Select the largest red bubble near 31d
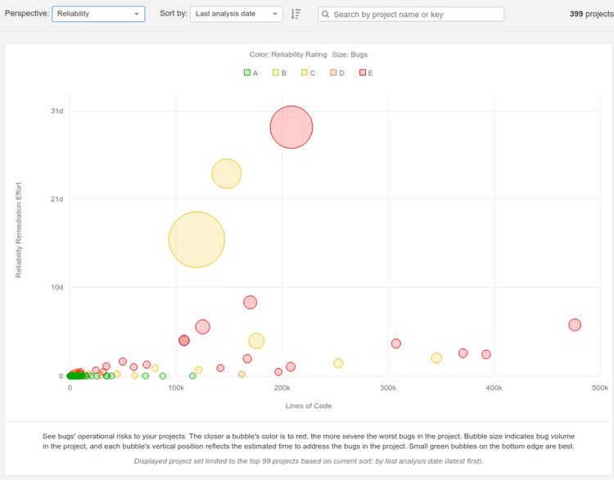 291,127
